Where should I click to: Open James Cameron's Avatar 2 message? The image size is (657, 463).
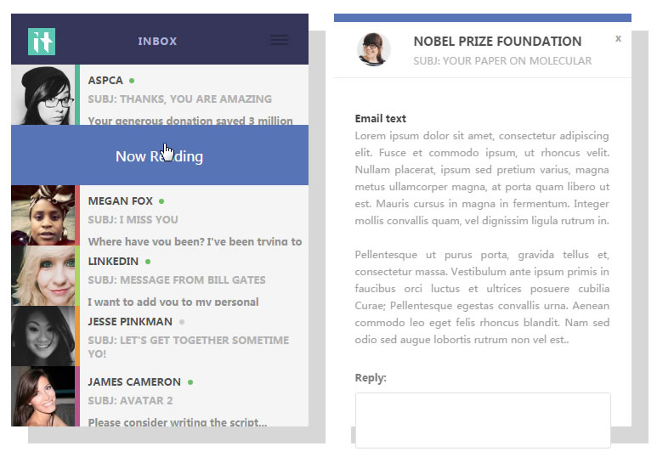point(194,401)
